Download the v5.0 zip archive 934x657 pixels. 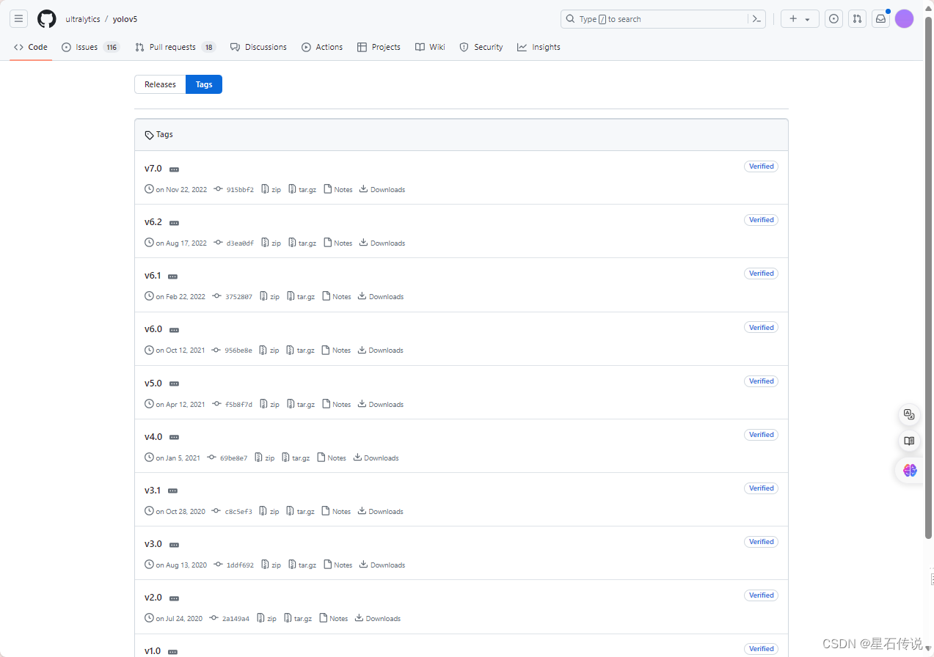[269, 404]
